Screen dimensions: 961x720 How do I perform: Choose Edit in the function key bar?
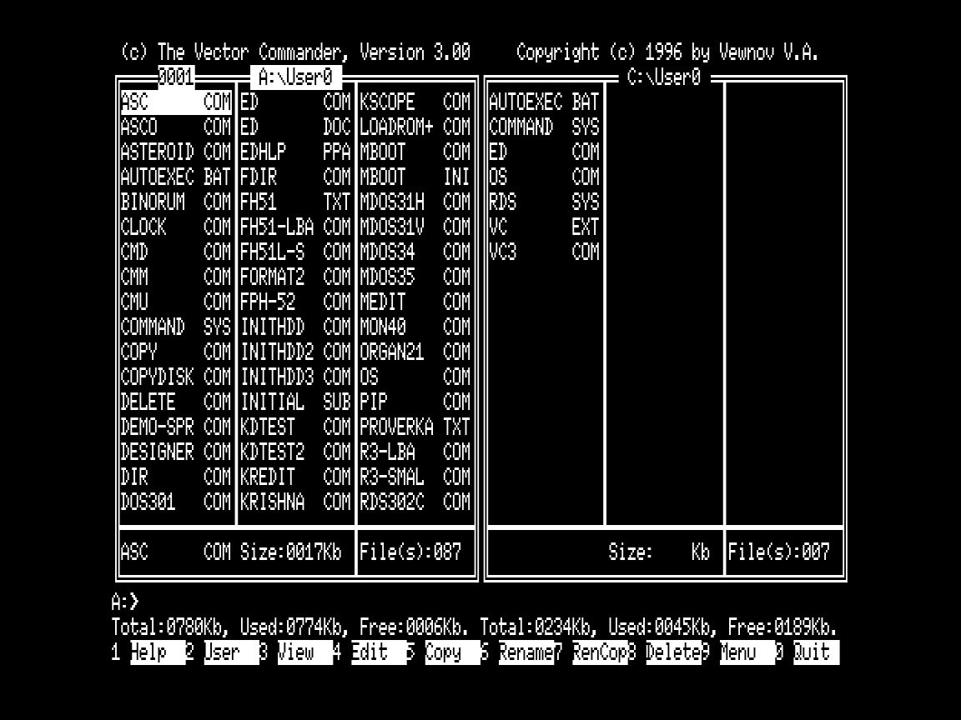pyautogui.click(x=369, y=652)
